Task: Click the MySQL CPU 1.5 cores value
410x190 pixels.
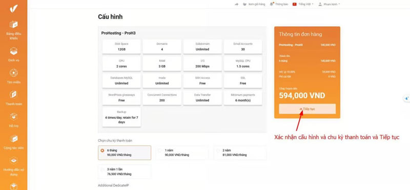Action: (x=243, y=67)
